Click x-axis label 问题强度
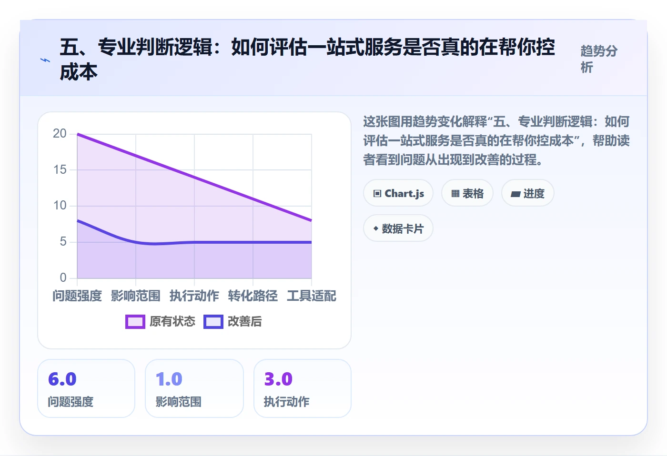This screenshot has height=456, width=667. [77, 296]
